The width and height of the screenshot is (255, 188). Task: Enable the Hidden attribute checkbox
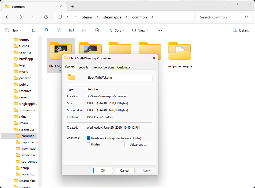(89, 144)
